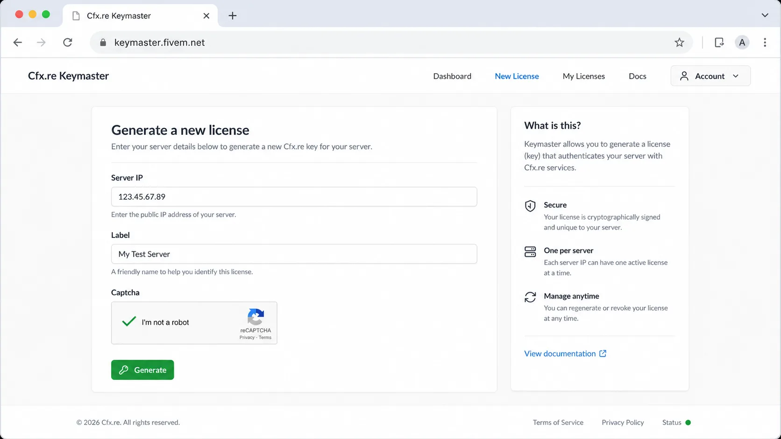Reload the Keymaster page
The width and height of the screenshot is (781, 439).
tap(68, 42)
